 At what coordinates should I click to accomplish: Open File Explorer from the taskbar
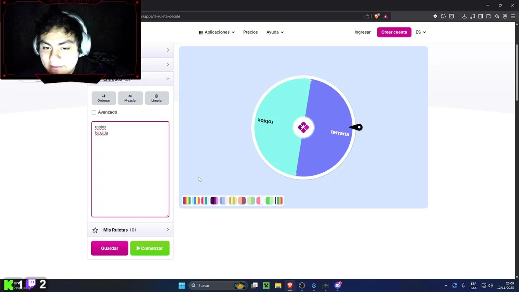(278, 286)
